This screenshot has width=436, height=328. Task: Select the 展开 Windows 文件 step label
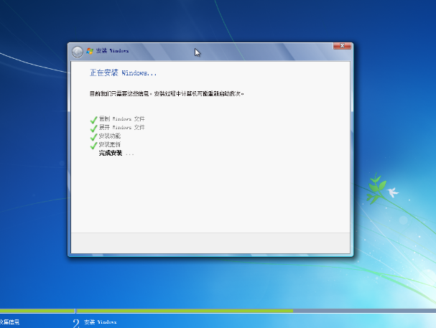coord(121,127)
